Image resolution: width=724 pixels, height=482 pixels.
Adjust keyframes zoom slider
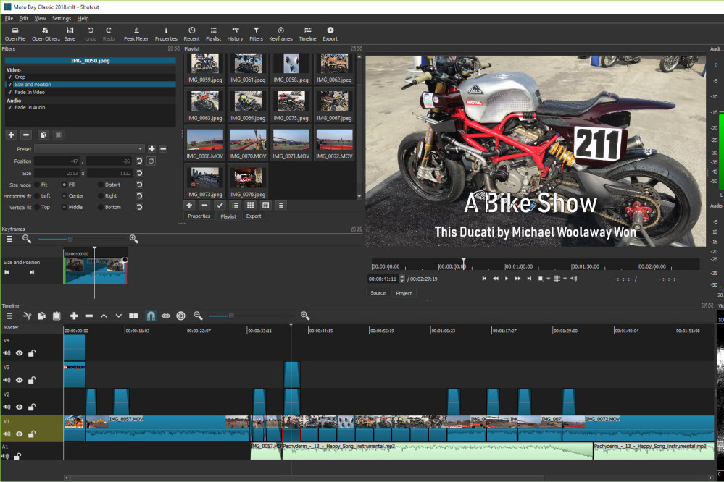[70, 239]
